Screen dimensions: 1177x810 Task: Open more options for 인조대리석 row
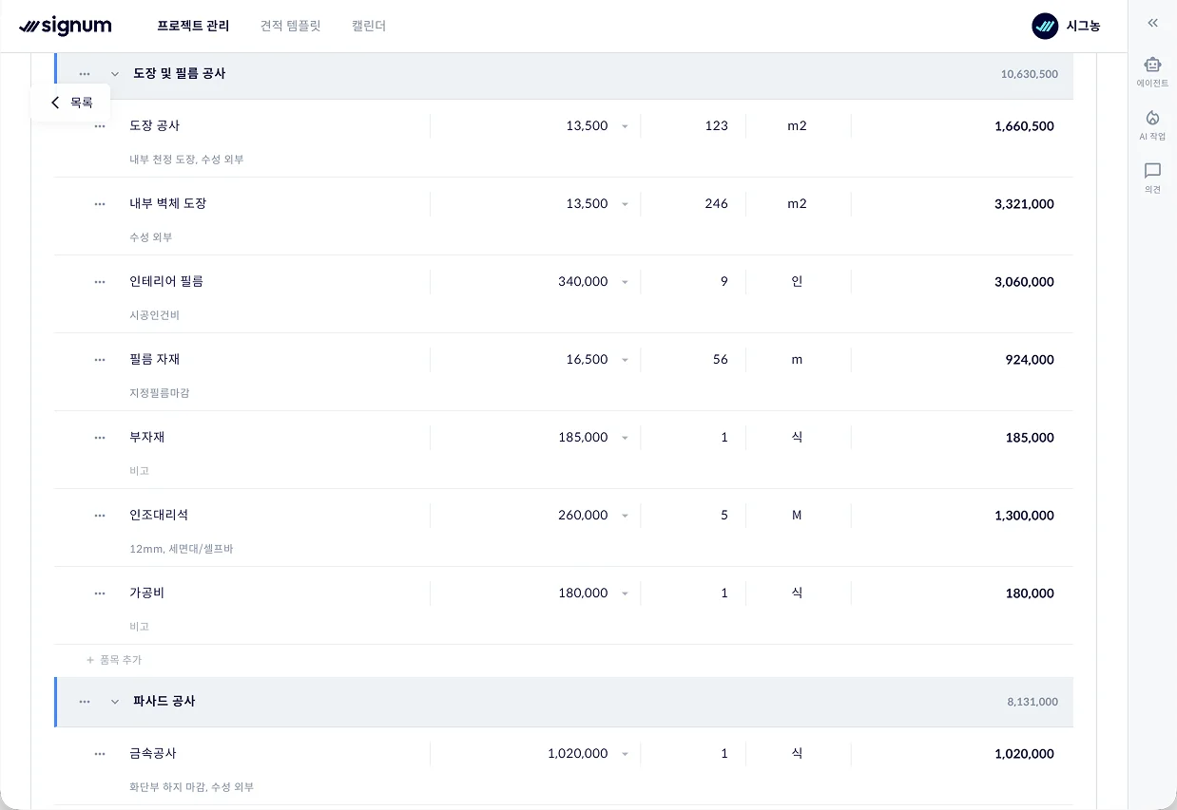[x=100, y=516]
